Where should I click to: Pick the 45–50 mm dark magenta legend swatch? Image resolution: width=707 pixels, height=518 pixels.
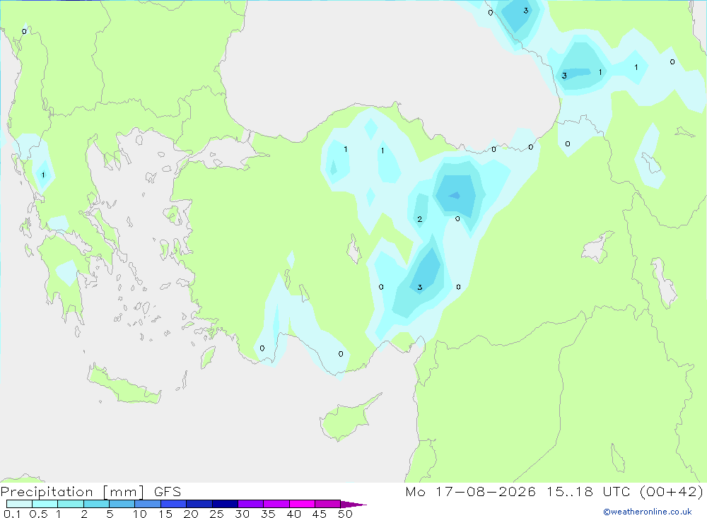tap(328, 504)
